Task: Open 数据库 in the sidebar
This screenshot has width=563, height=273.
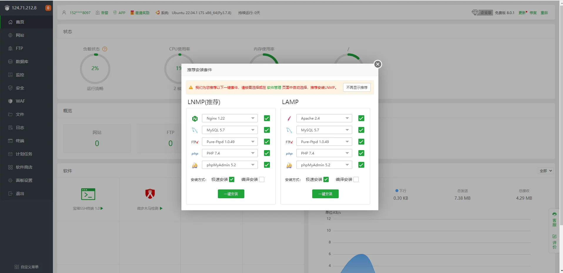Action: click(26, 62)
